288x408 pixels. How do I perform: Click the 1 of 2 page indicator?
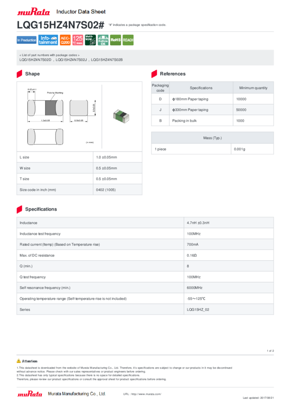[x=270, y=351]
